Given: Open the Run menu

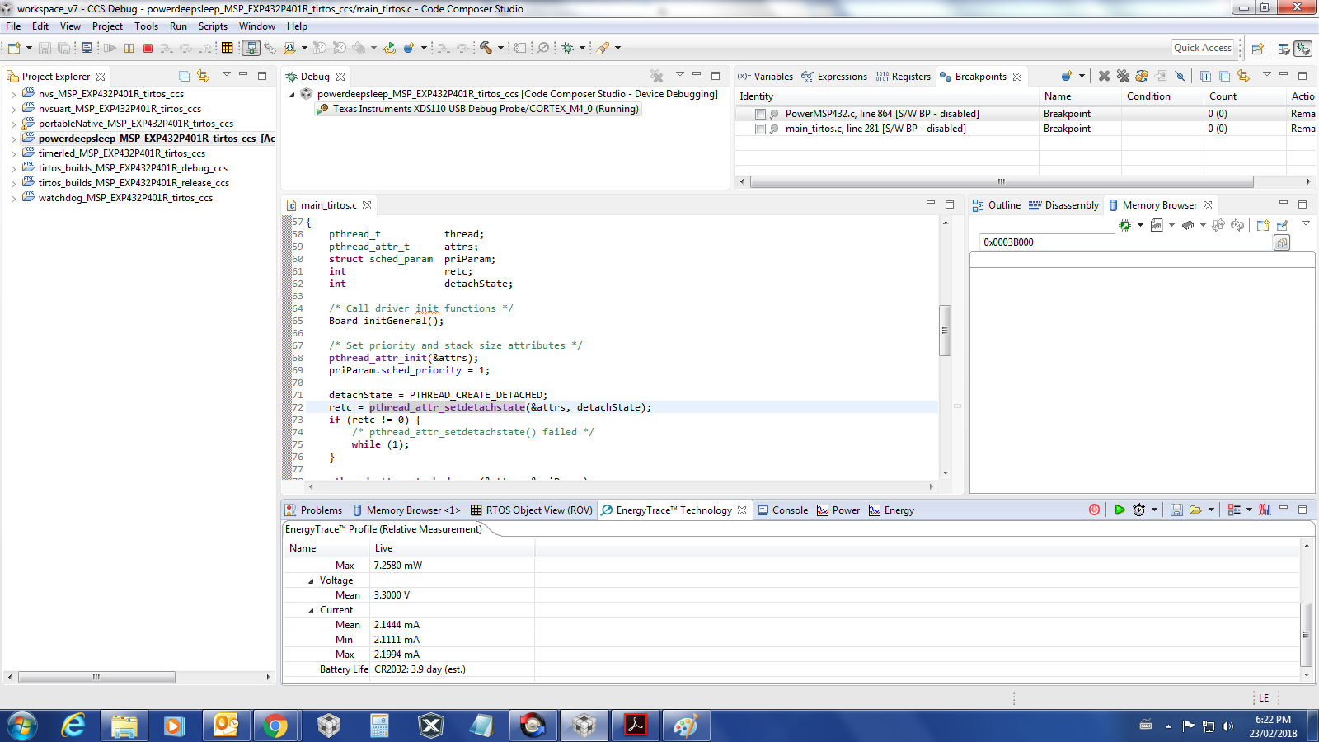Looking at the screenshot, I should pos(178,26).
